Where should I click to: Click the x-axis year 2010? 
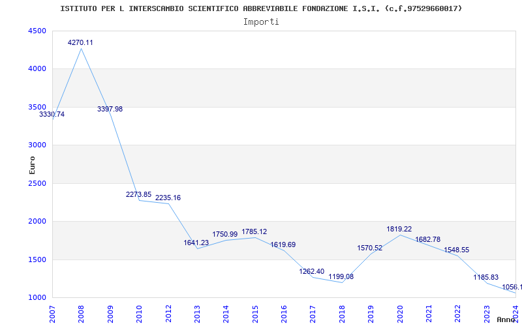139,314
